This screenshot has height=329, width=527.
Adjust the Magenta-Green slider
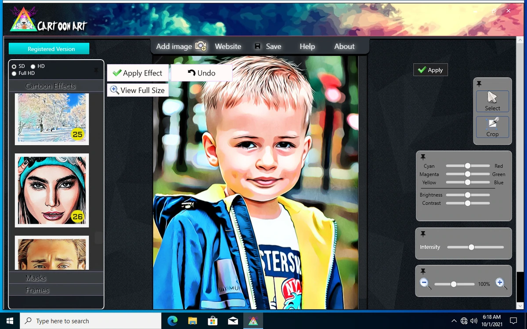pos(468,174)
